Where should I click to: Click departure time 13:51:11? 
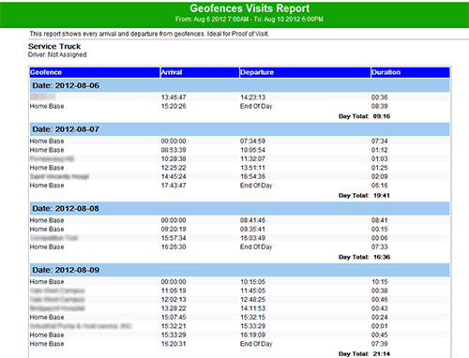point(252,168)
